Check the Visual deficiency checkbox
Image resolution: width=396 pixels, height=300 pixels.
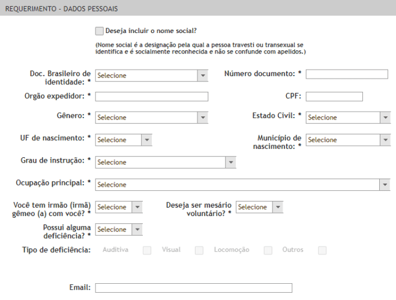click(199, 250)
